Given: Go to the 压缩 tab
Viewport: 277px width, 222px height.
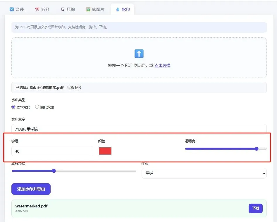Looking at the screenshot, I should point(68,9).
